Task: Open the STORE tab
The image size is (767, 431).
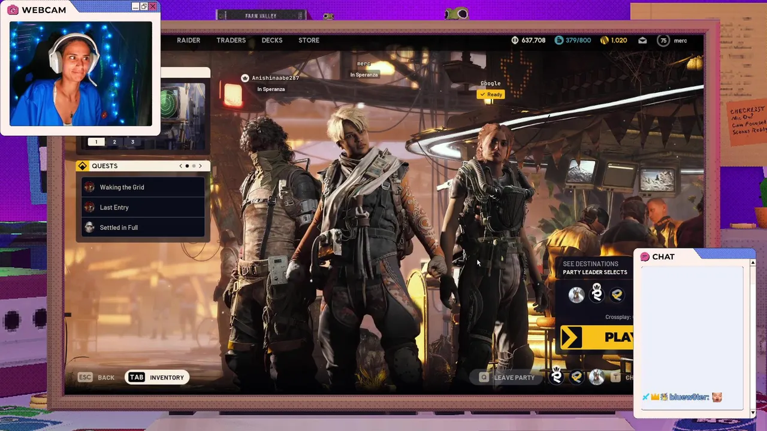Action: click(309, 40)
